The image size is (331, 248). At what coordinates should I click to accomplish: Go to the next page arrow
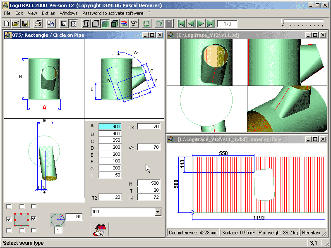(201, 24)
